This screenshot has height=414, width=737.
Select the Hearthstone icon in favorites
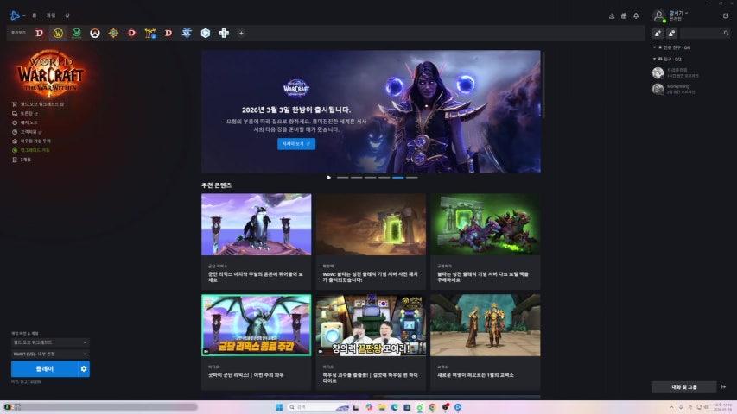coord(113,33)
